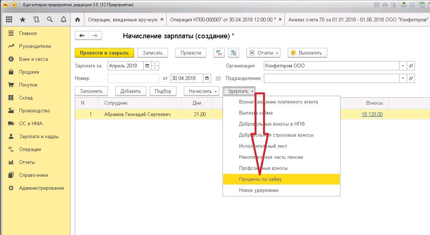Screen dimensions: 430x235
Task: Open the history icon in top panel
Action: tap(36, 20)
